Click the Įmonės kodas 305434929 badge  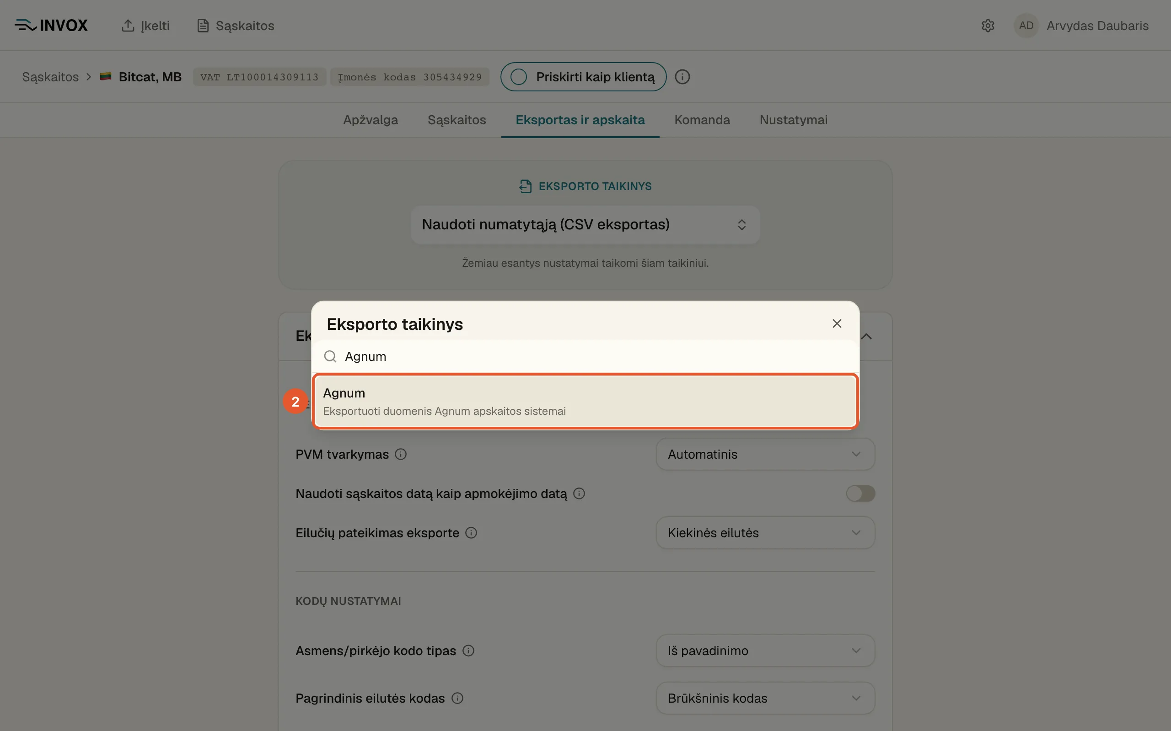(x=409, y=77)
